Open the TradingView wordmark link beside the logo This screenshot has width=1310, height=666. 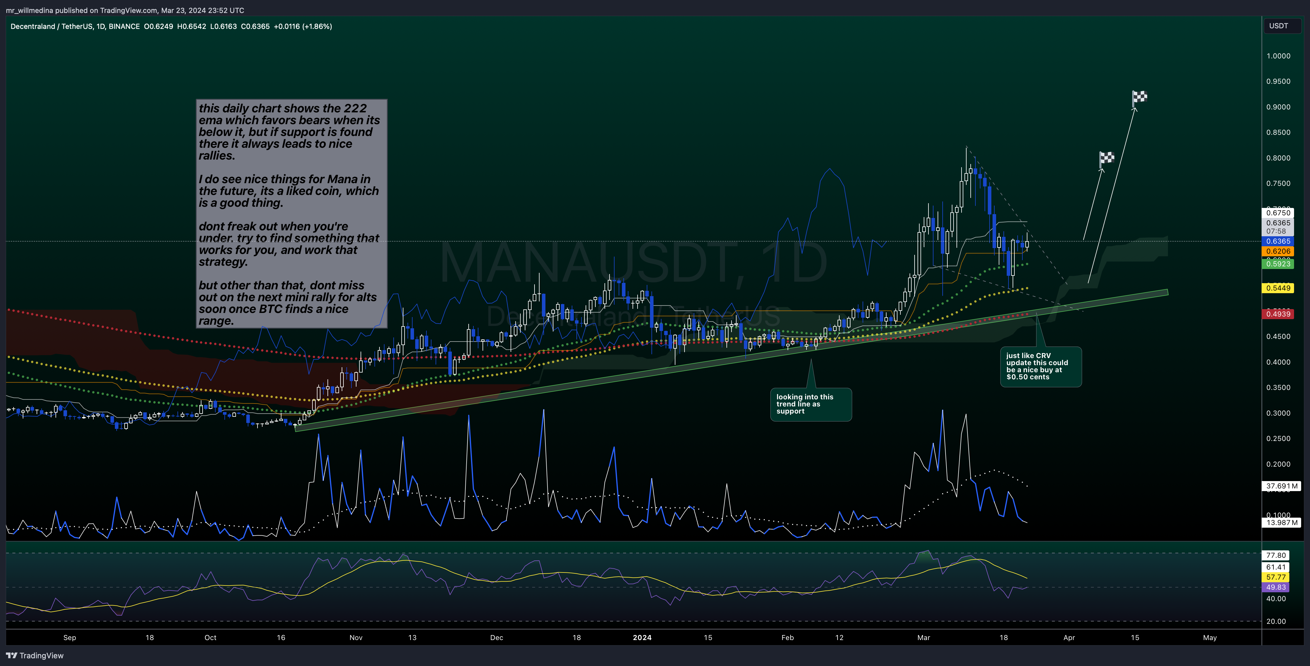[42, 655]
